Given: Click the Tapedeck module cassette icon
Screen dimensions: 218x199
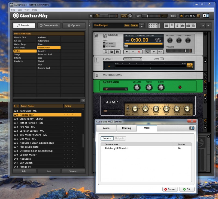Looking at the screenshot, I should coord(97,36).
